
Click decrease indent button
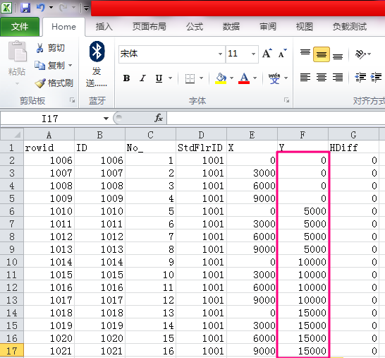(x=360, y=78)
